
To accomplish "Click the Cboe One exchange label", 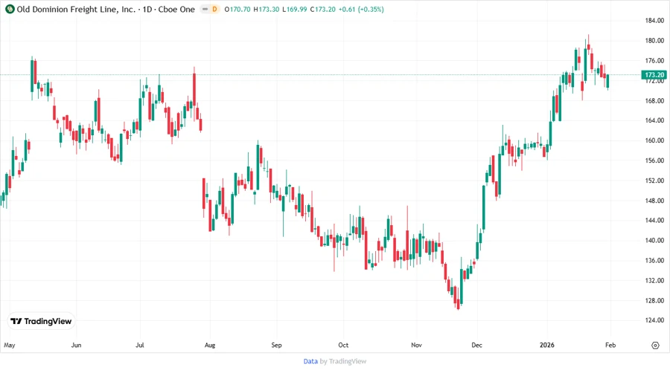I will pos(176,9).
